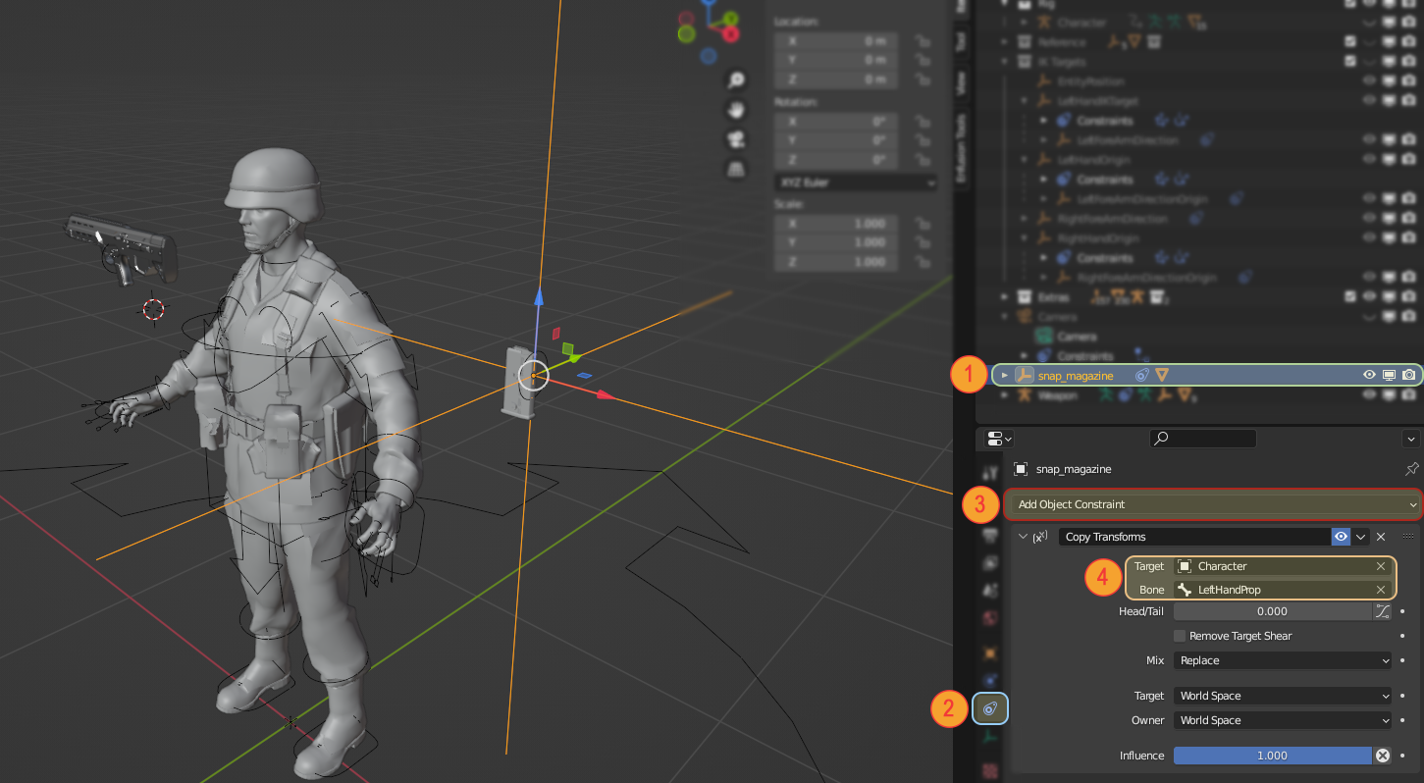This screenshot has height=783, width=1424.
Task: Click the pan hand viewport icon
Action: click(x=736, y=110)
